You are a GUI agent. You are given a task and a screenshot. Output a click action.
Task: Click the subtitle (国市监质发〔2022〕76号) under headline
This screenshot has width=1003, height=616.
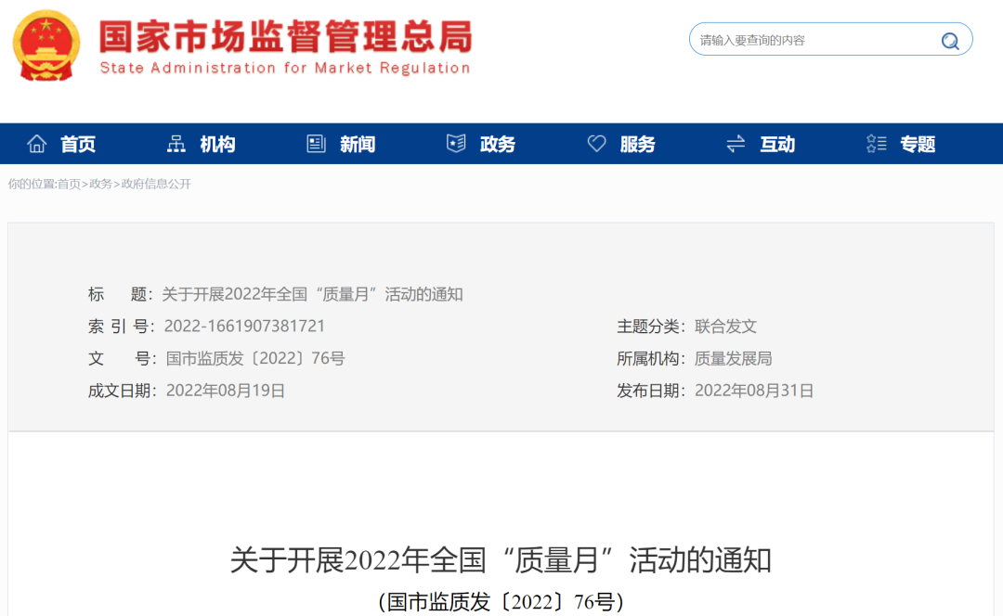click(501, 601)
